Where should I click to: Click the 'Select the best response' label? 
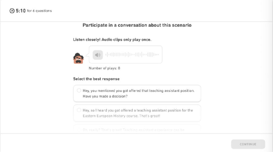click(x=96, y=79)
